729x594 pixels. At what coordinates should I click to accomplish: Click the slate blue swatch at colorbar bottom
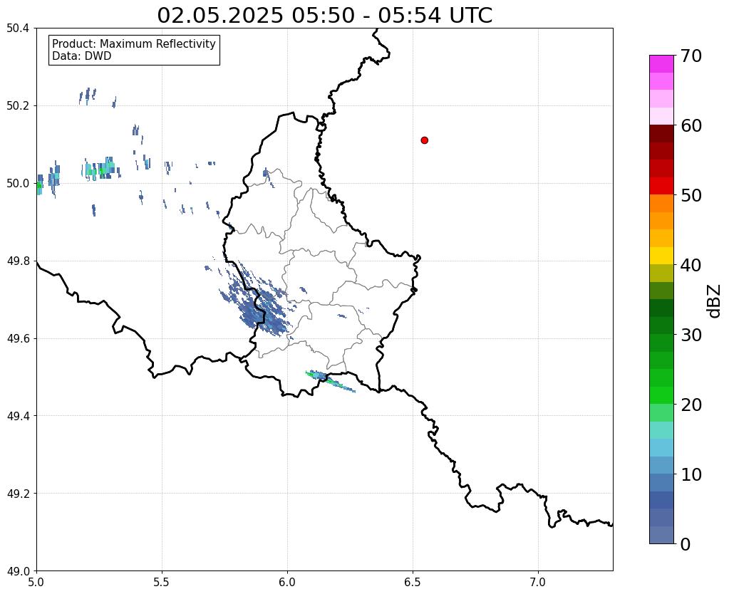point(661,535)
